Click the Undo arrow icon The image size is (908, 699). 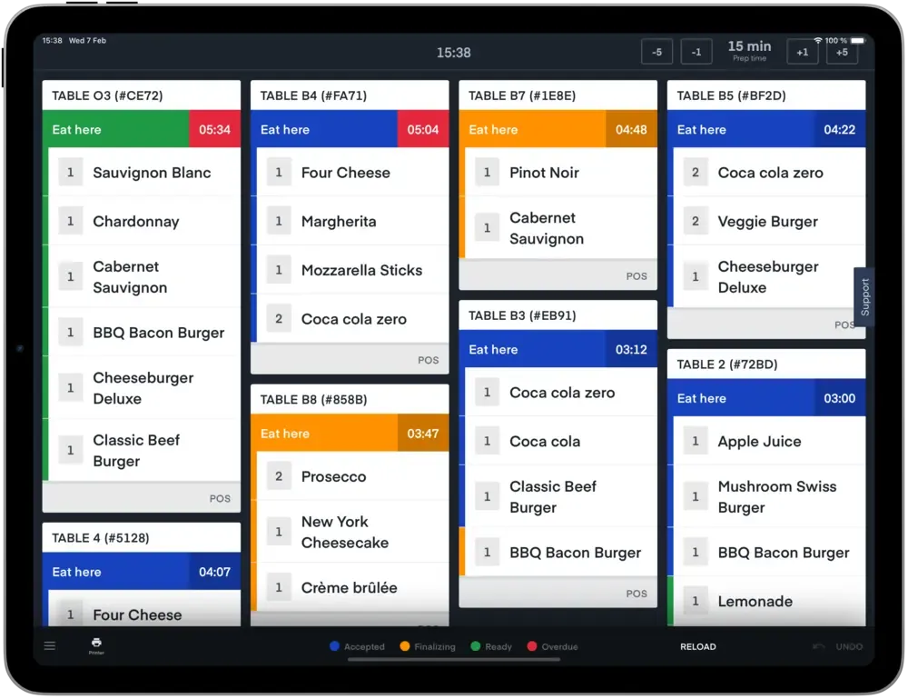(820, 646)
